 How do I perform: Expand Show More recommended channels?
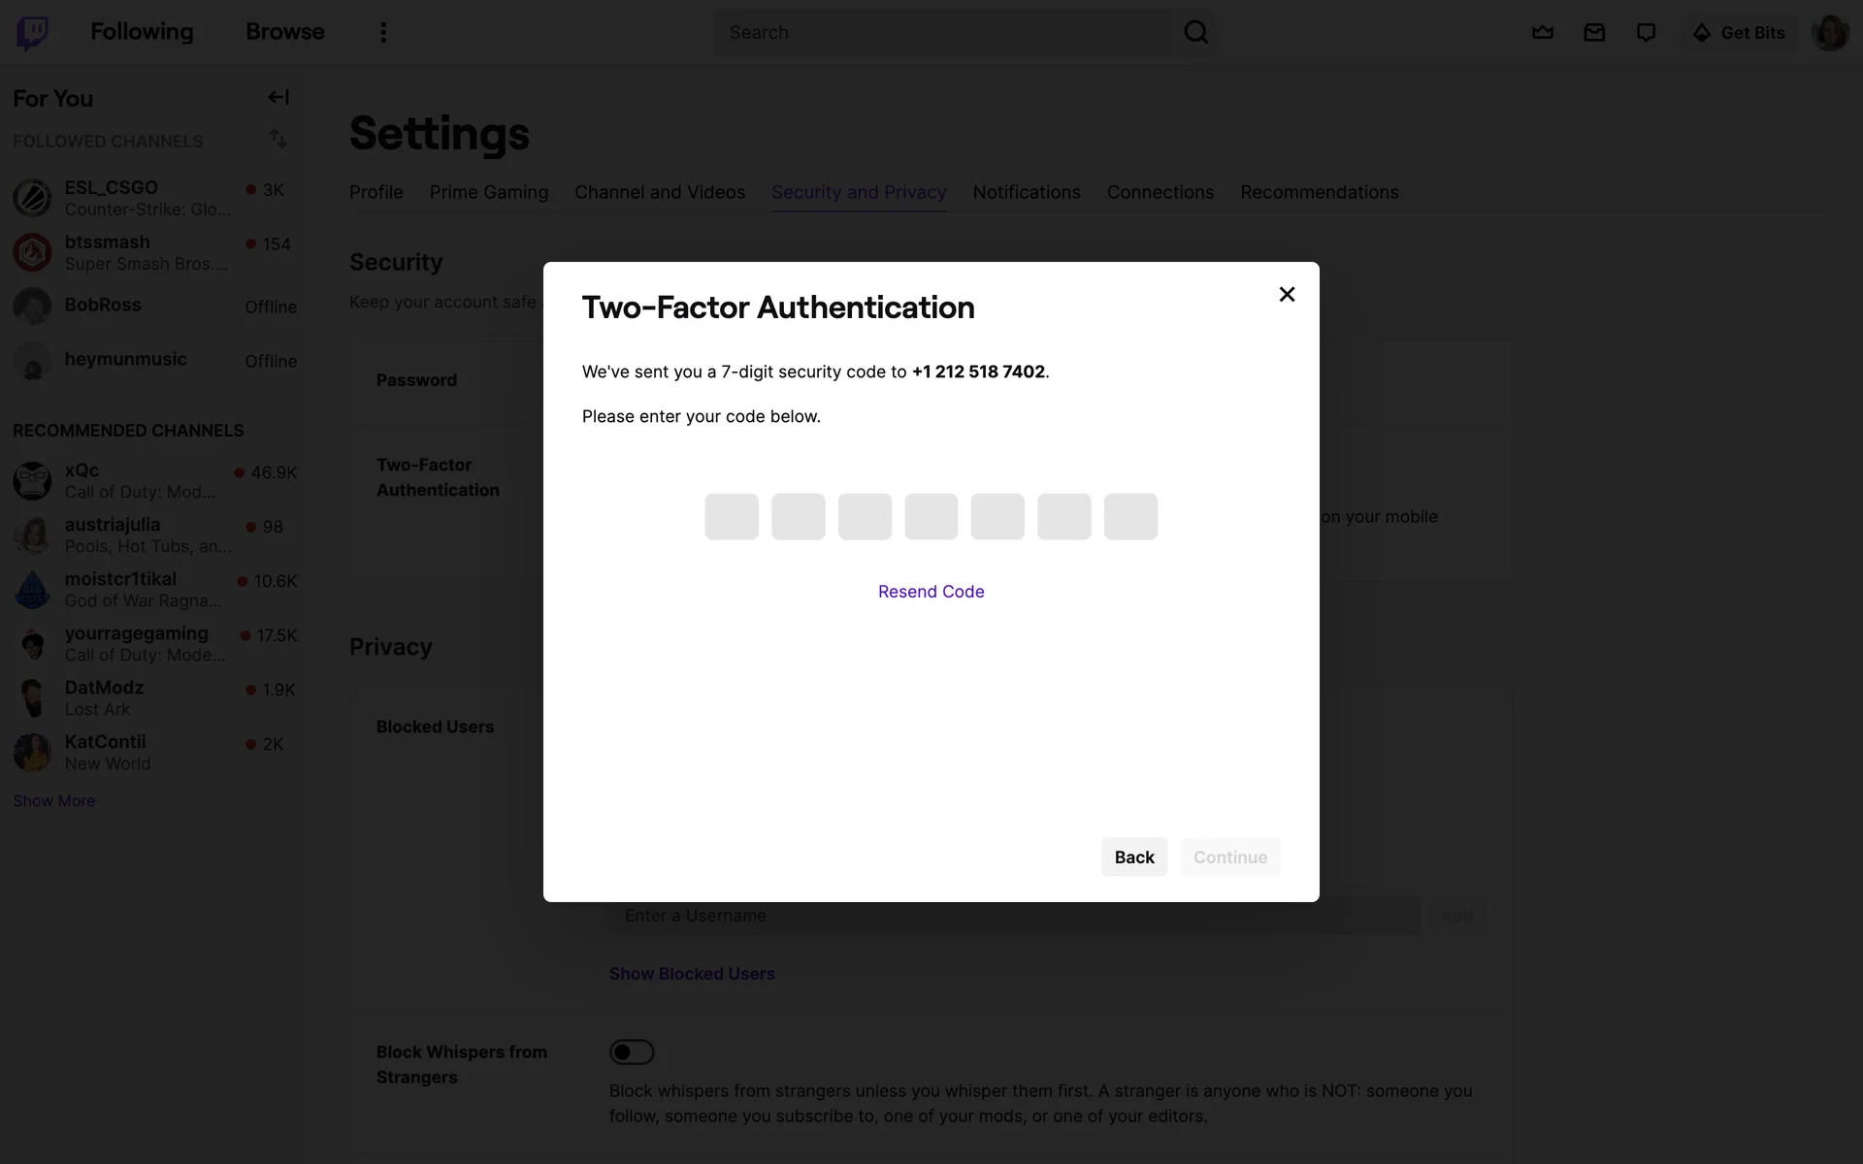54,801
